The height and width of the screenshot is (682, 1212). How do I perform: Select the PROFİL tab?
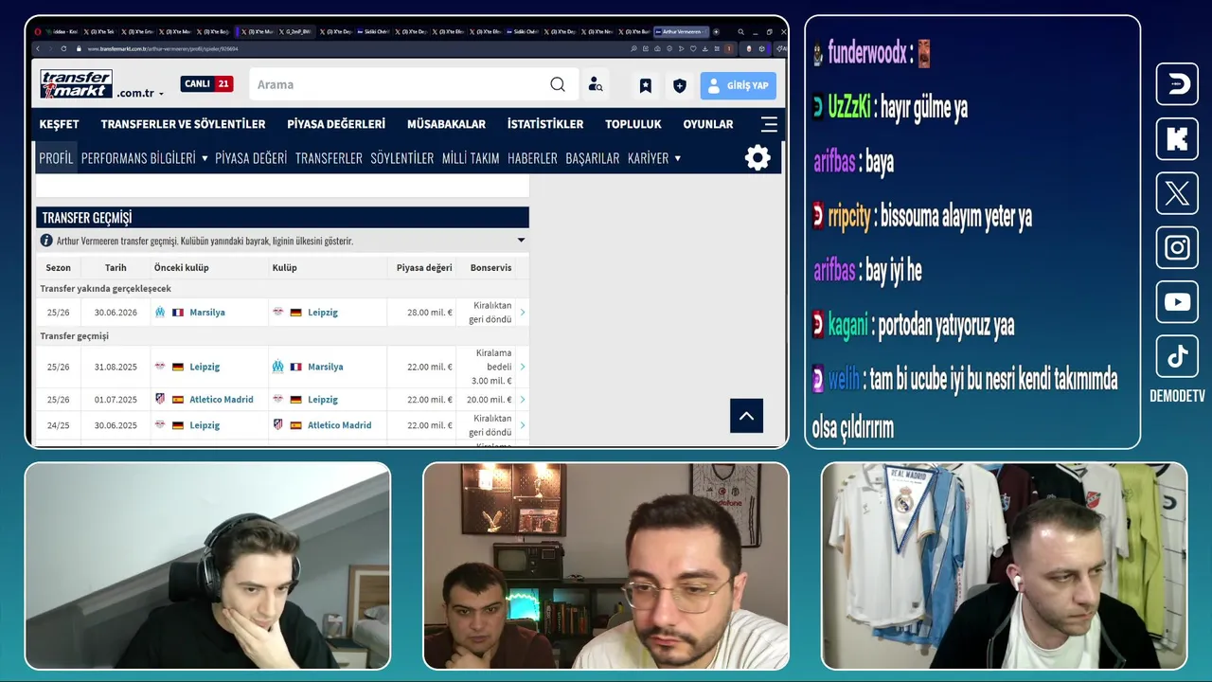pyautogui.click(x=56, y=158)
